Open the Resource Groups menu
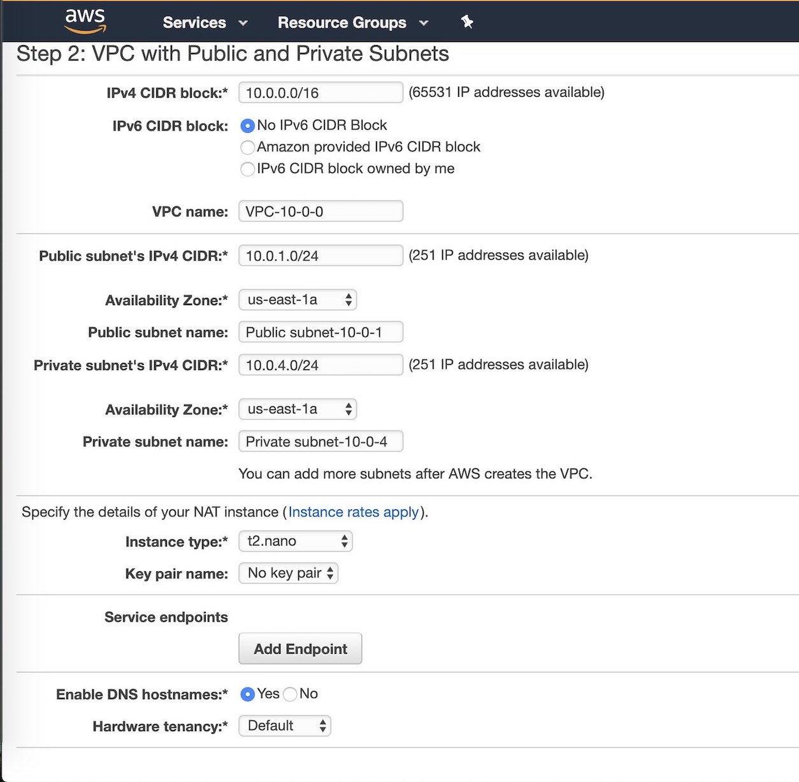The width and height of the screenshot is (799, 782). click(353, 22)
